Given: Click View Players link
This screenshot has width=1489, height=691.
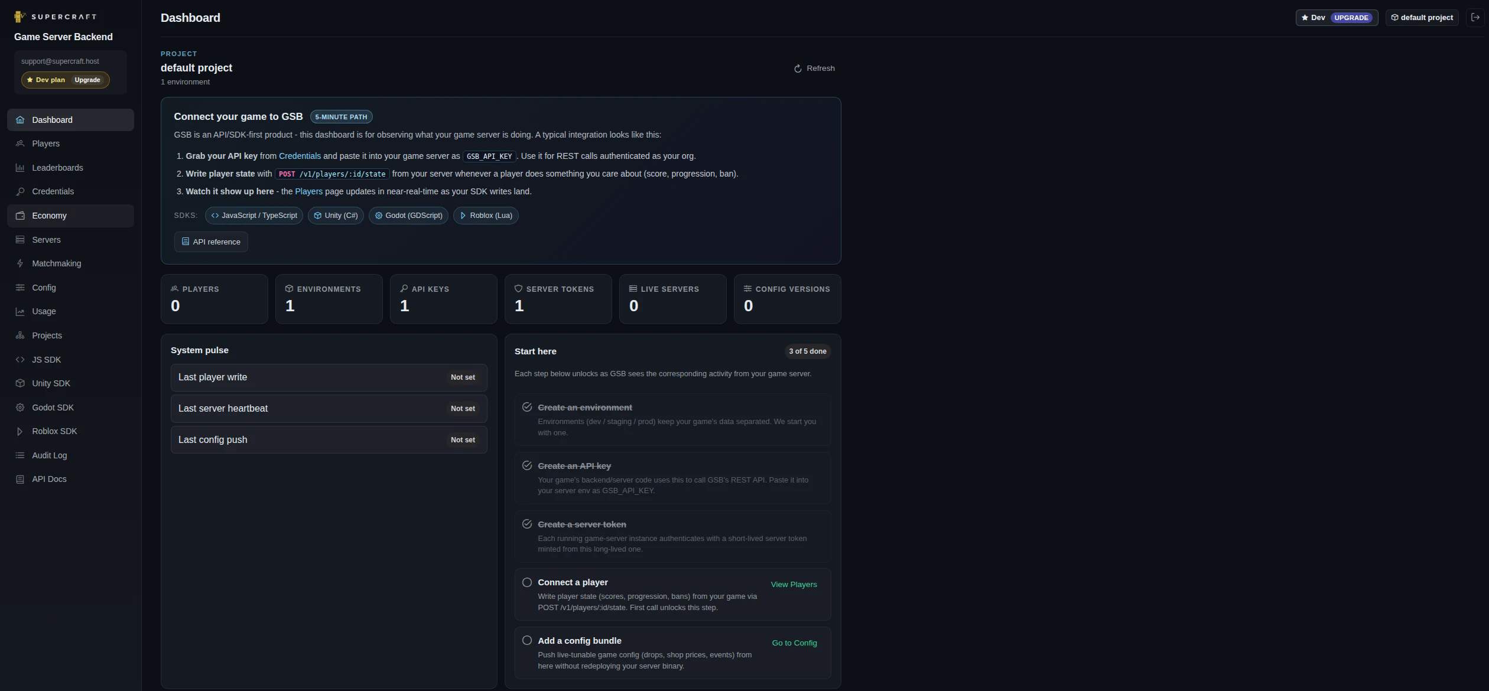Looking at the screenshot, I should (794, 584).
